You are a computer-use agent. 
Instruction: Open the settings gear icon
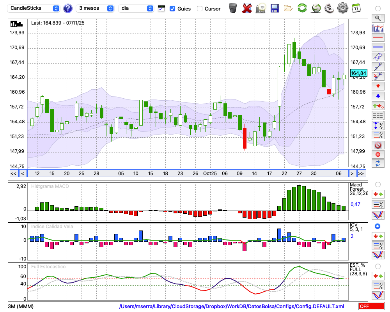342,8
